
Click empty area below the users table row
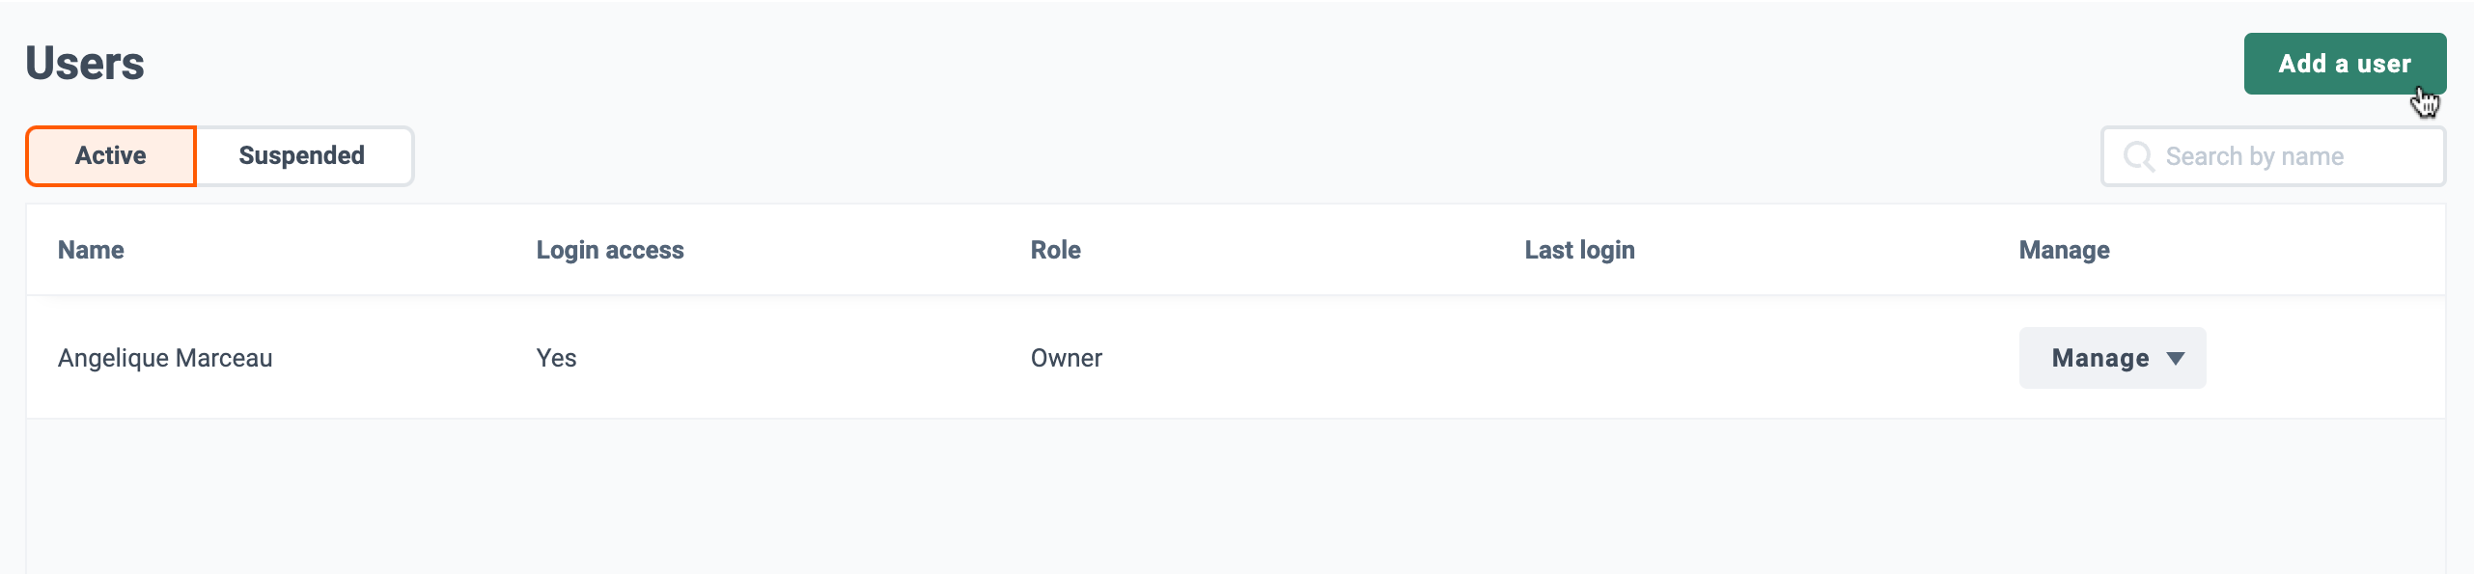[x=1236, y=496]
